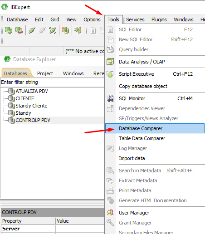Open the Plugins menu
205x234 pixels.
(159, 19)
